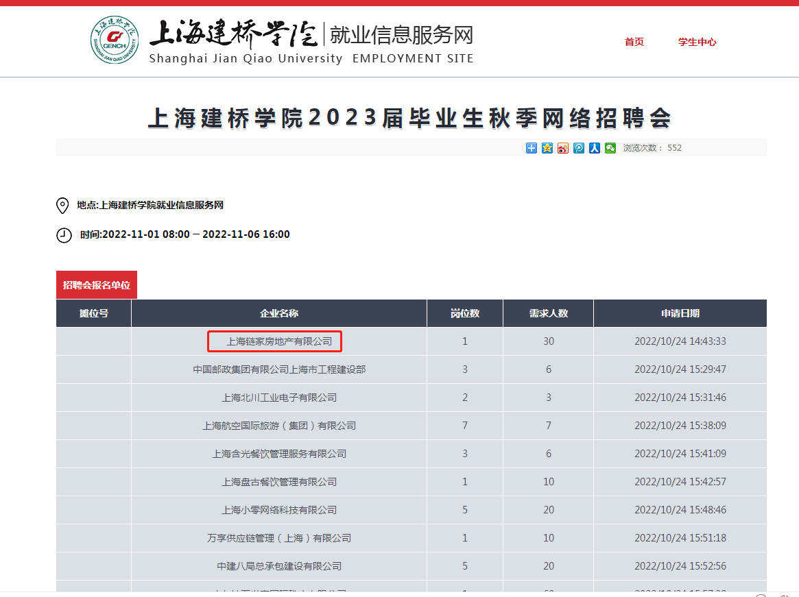Share via the WeChat icon
Viewport: 799px width, 597px height.
point(610,148)
